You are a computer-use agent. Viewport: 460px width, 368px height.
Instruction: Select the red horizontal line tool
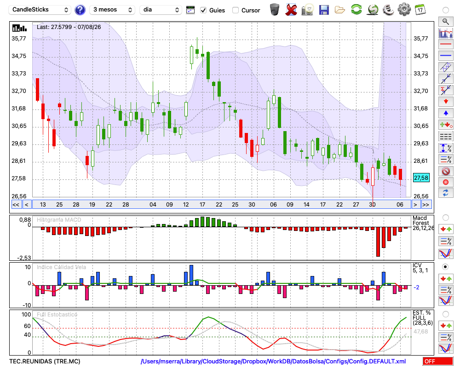pyautogui.click(x=446, y=44)
